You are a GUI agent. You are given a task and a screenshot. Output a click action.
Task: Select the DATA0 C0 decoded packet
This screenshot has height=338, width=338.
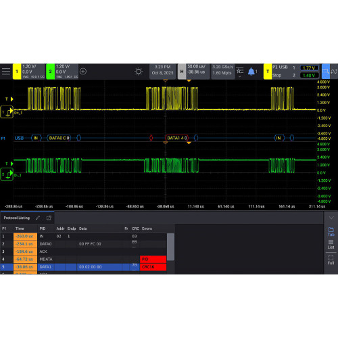pyautogui.click(x=59, y=138)
